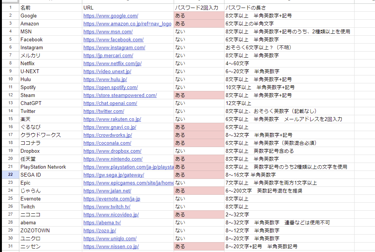Open the nissen.co.jp link
The image size is (375, 252).
point(111,246)
